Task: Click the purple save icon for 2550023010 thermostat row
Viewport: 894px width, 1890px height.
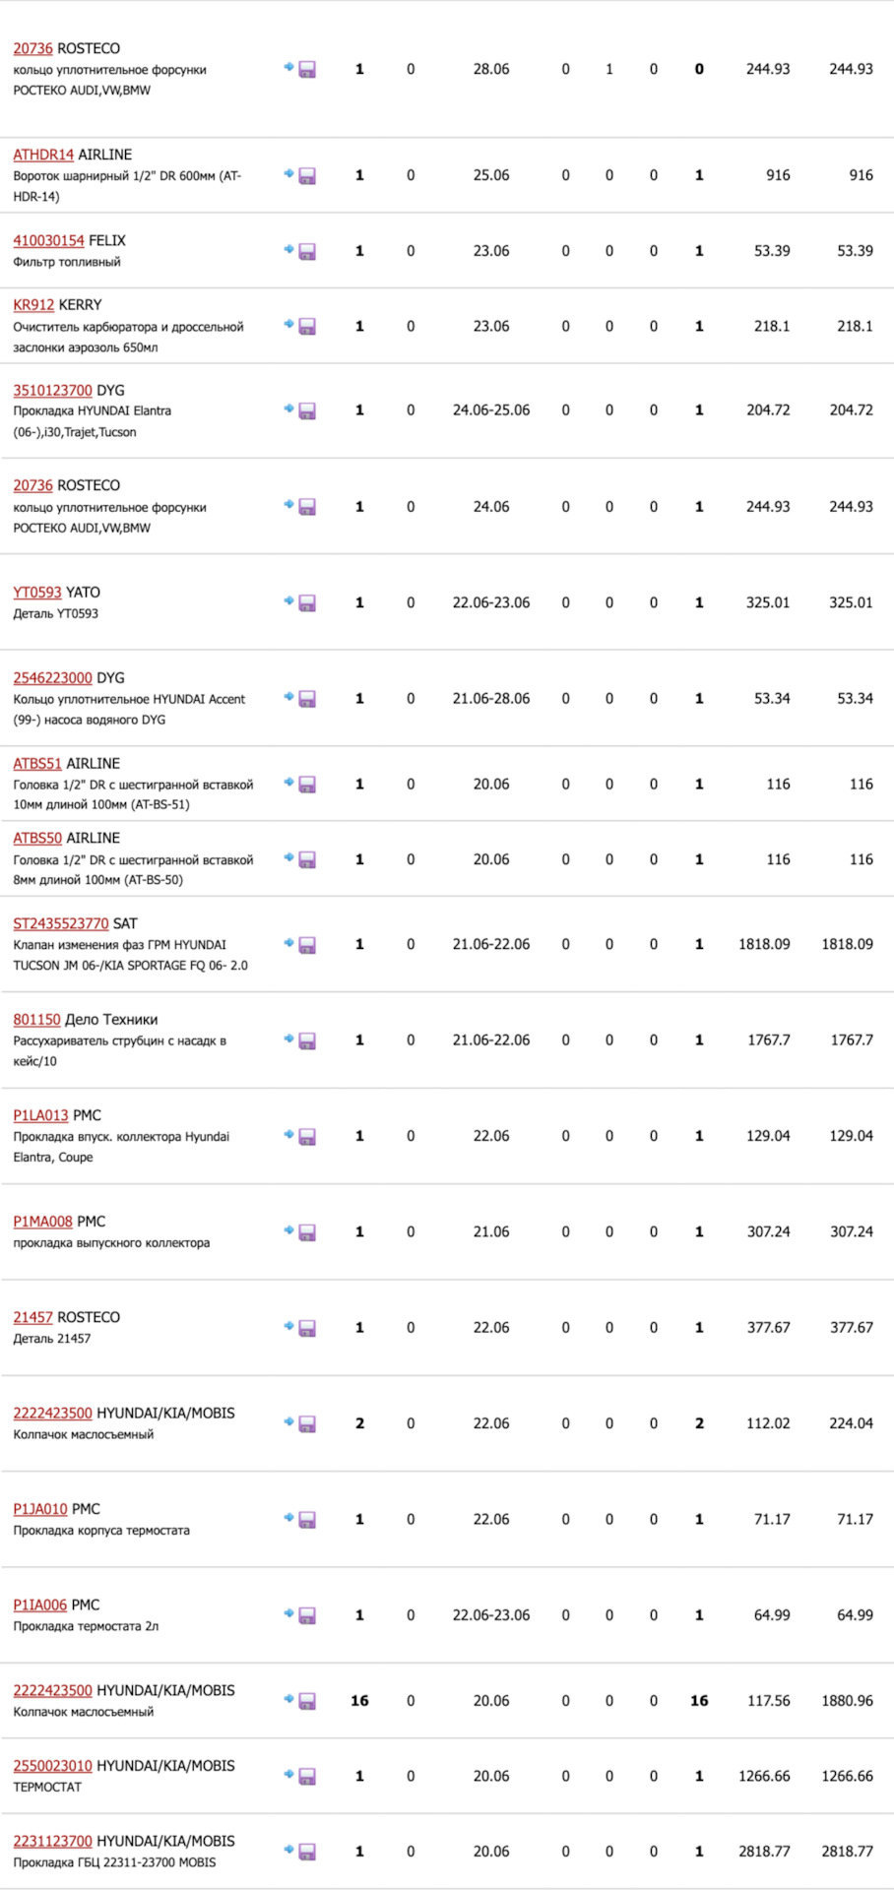Action: tap(307, 1777)
